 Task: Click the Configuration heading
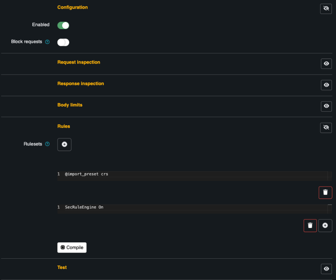point(72,7)
